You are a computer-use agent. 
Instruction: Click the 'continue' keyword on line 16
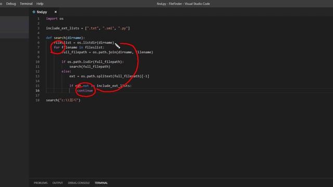(x=85, y=90)
